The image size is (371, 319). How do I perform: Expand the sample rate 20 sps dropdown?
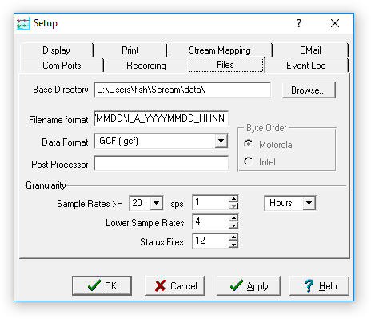[x=157, y=203]
